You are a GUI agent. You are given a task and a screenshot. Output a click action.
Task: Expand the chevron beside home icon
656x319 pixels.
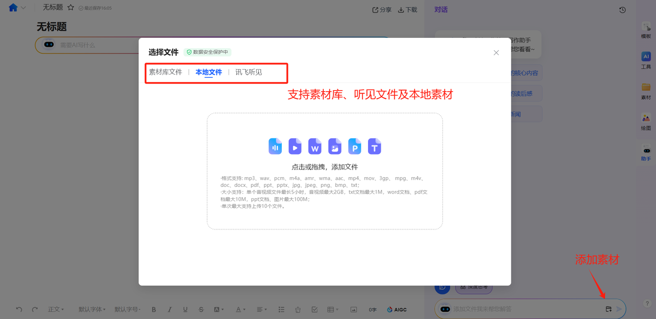point(23,8)
